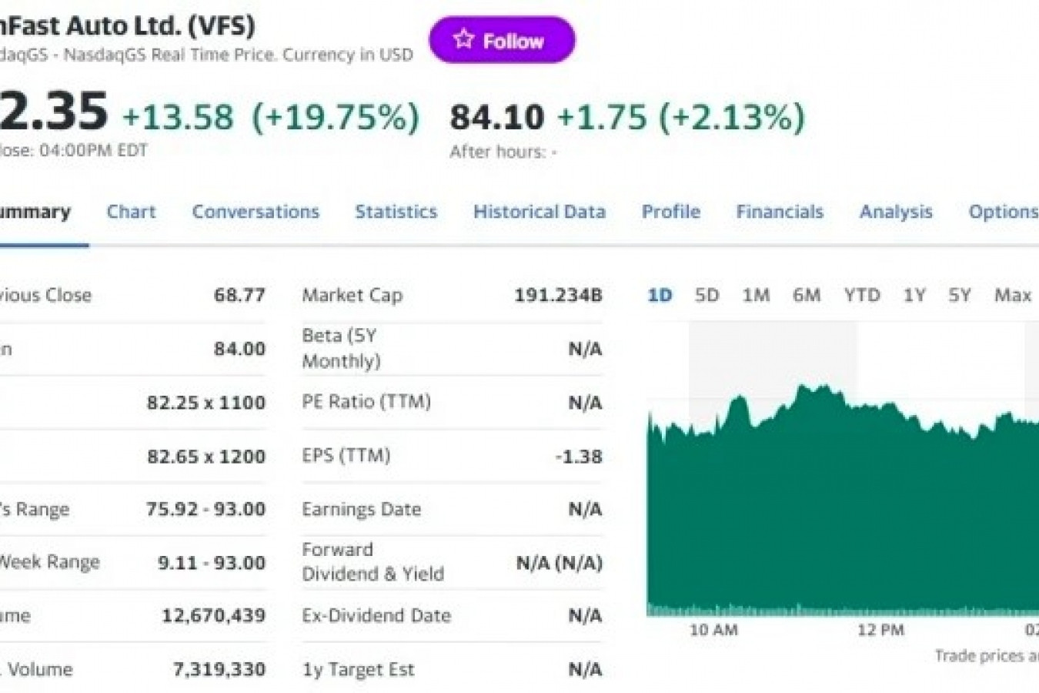Click the star icon next to Follow
This screenshot has width=1039, height=693.
coord(463,37)
